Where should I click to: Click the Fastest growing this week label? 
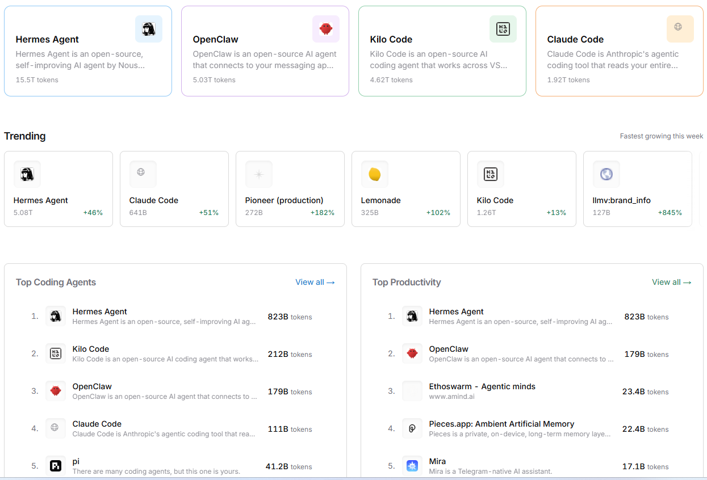pyautogui.click(x=662, y=136)
